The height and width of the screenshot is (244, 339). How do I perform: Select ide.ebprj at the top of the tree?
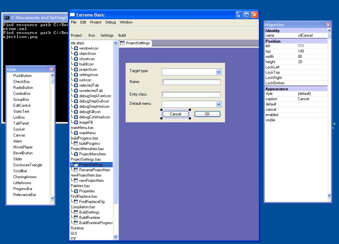(x=77, y=43)
